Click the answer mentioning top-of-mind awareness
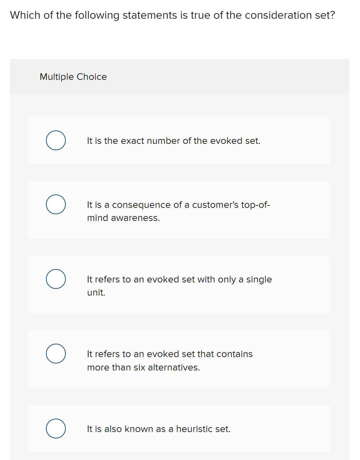Viewport: 360px width, 460px height. coord(179,211)
